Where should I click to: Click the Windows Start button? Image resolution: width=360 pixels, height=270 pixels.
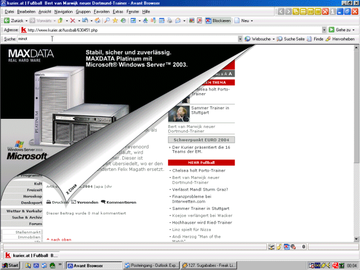point(10,265)
